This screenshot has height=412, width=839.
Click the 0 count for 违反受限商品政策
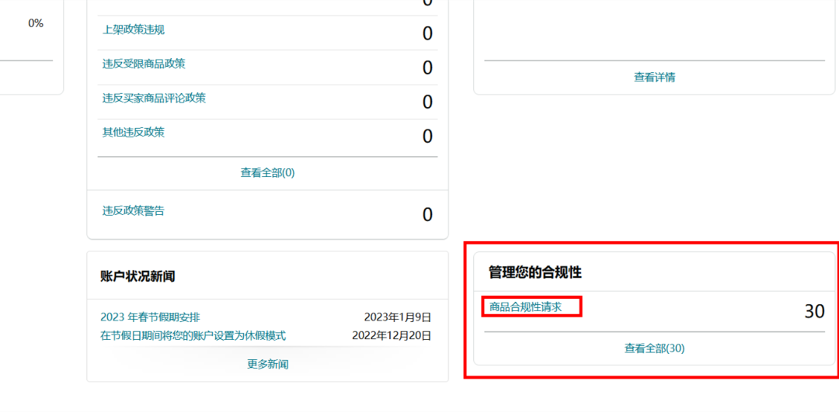point(427,68)
